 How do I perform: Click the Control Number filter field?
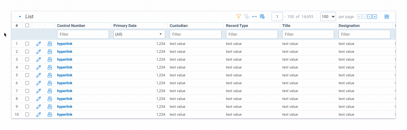(x=83, y=34)
